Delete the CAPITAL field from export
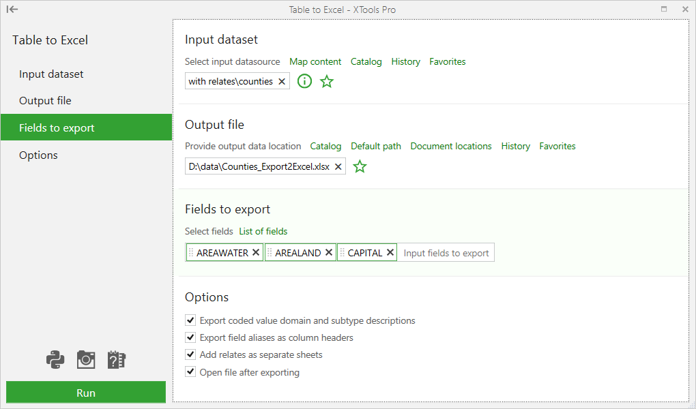 (389, 252)
